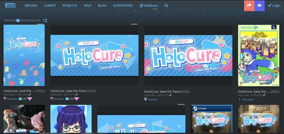Viewport: 284px width, 134px height.
Task: Open hubbles' wide HoloCure banner thumbnail
Action: (188, 56)
